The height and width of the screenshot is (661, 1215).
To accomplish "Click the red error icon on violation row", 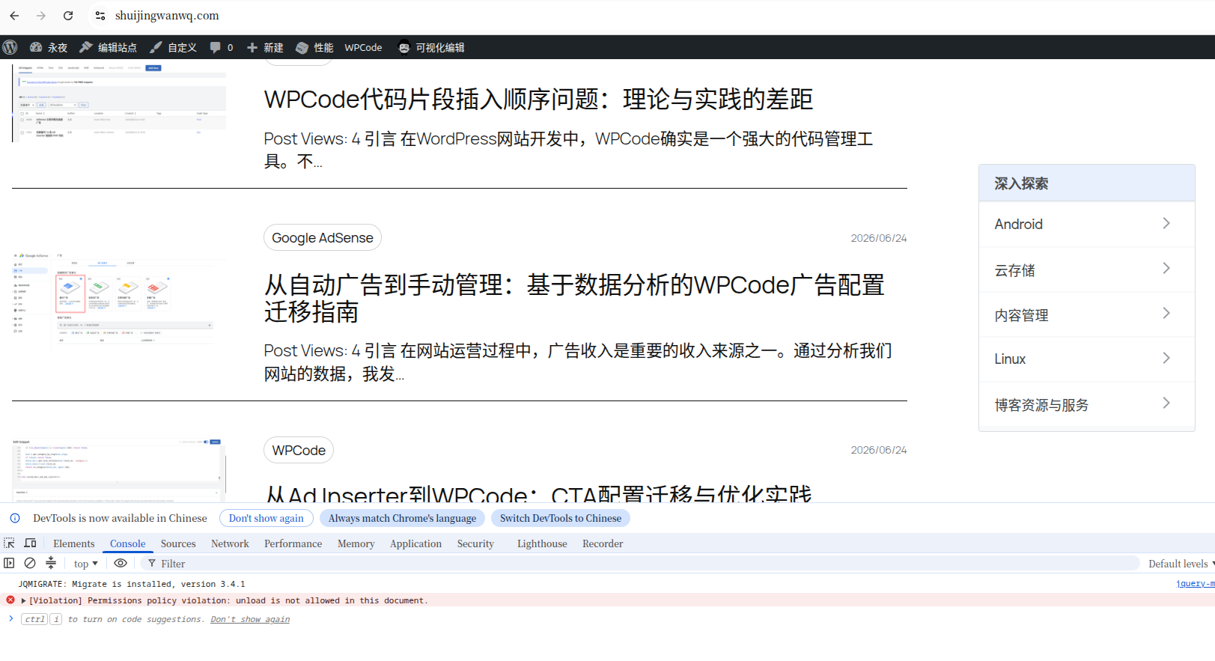I will tap(10, 600).
